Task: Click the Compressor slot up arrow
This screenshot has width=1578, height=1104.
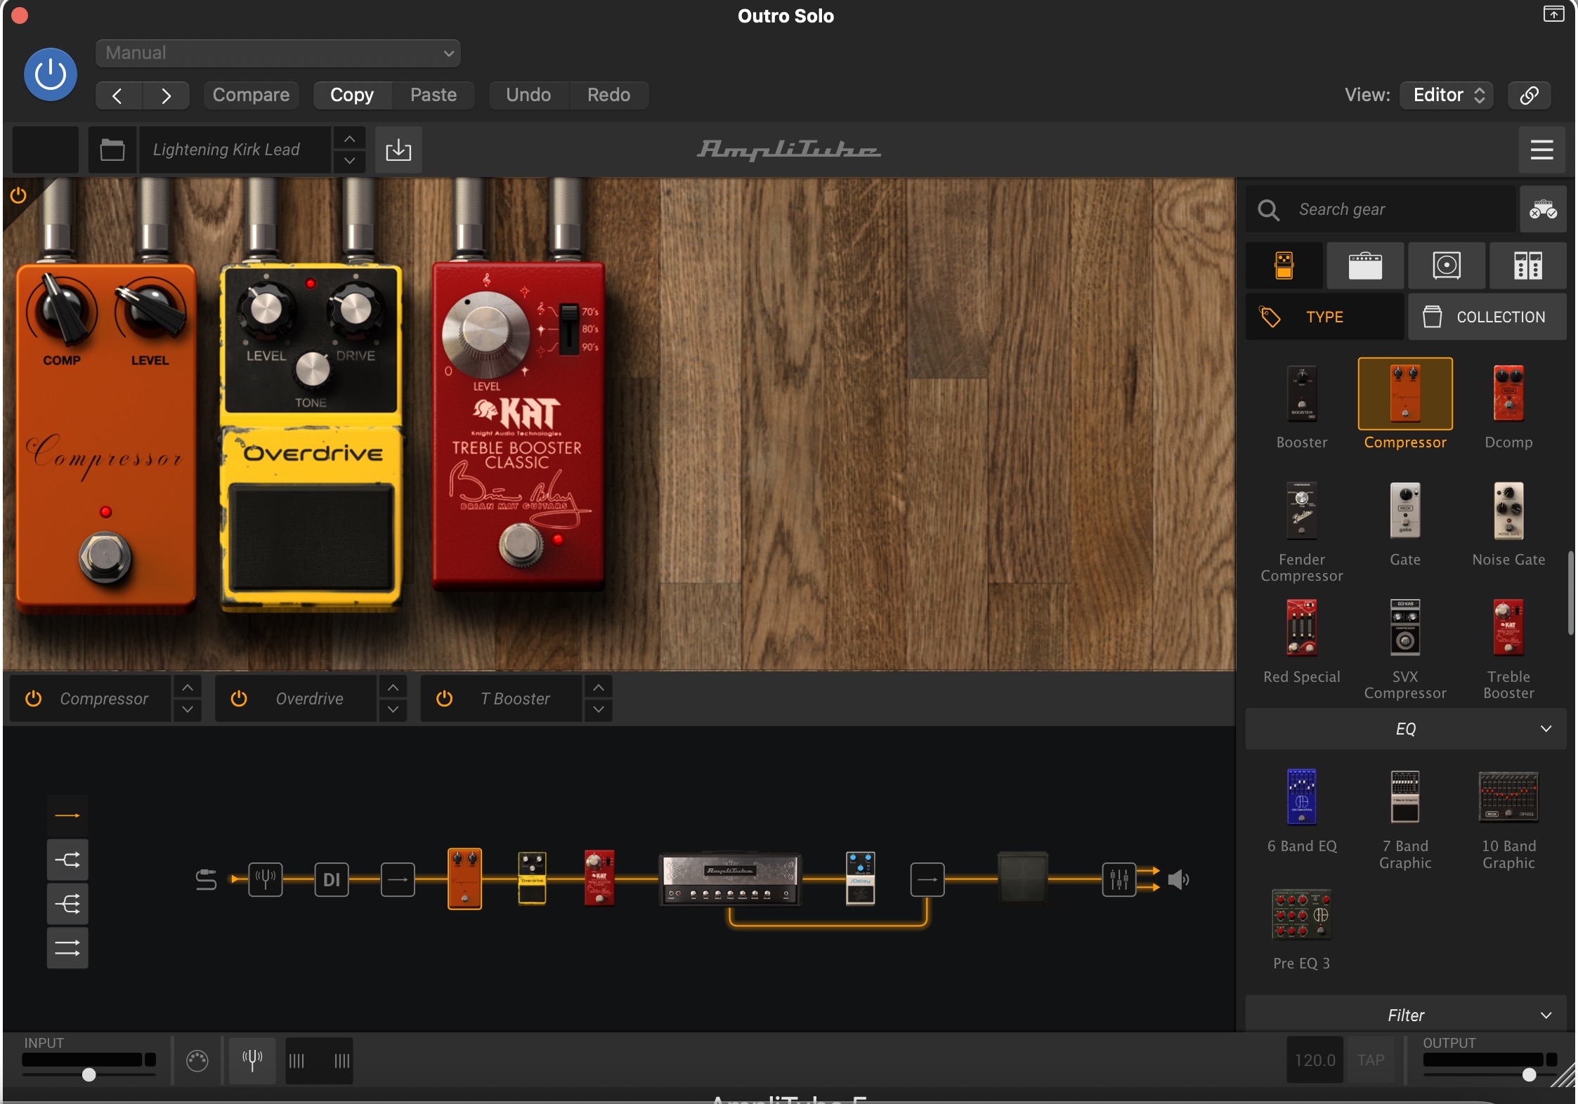Action: pyautogui.click(x=188, y=688)
